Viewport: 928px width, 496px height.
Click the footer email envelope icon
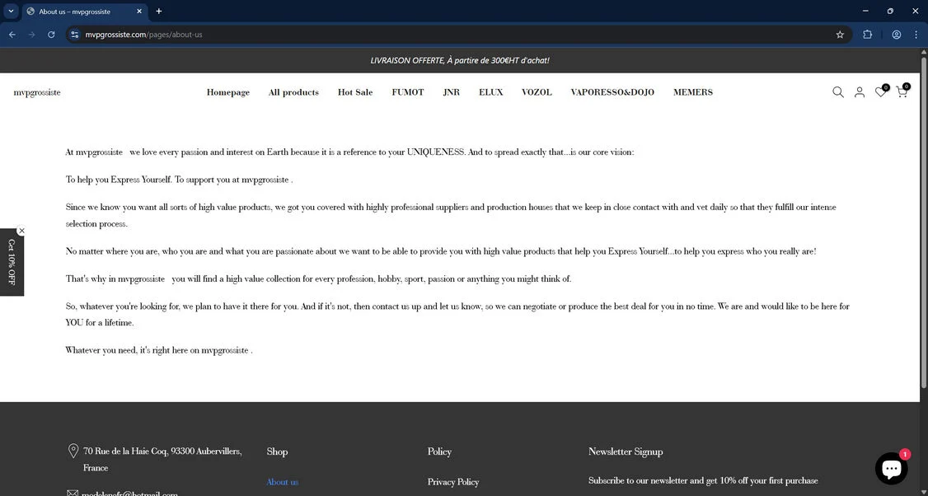[73, 493]
